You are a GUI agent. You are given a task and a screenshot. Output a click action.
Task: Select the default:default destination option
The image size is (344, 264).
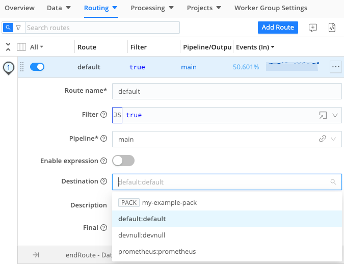227,219
